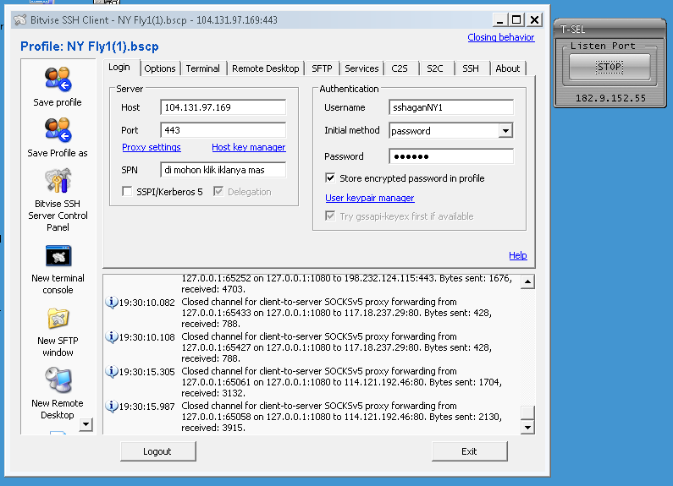
Task: Click the Closing behavior link
Action: click(x=501, y=37)
